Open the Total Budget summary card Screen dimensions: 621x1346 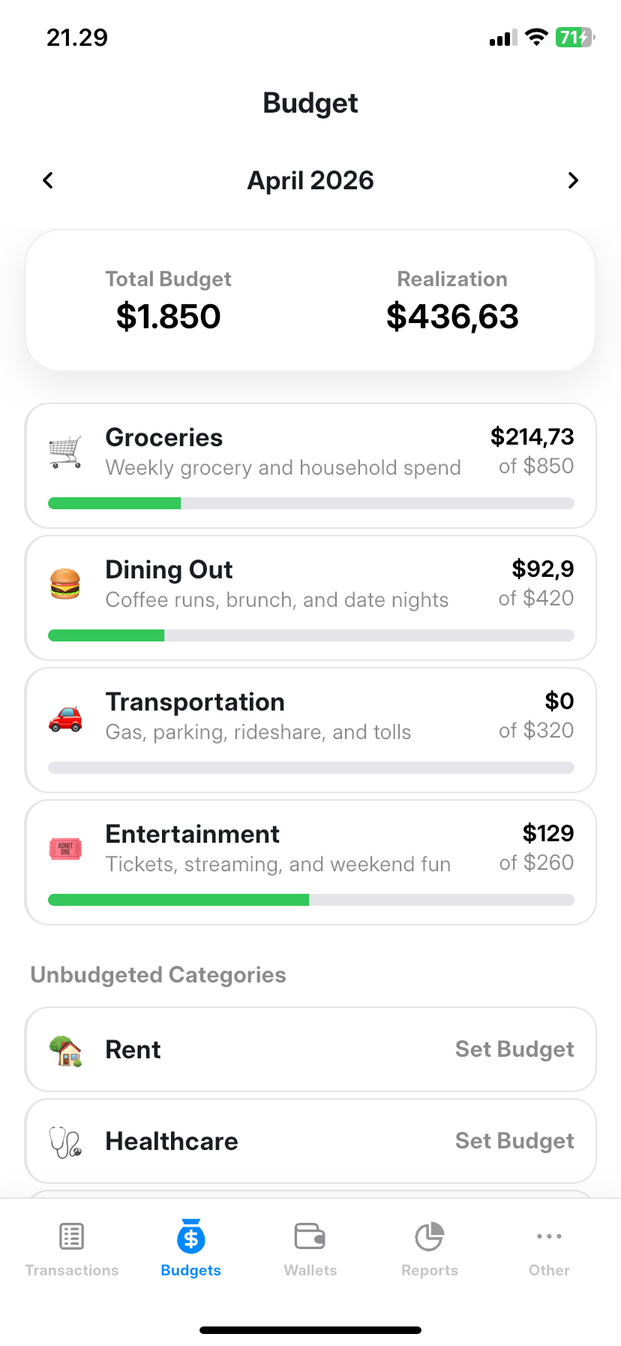310,300
